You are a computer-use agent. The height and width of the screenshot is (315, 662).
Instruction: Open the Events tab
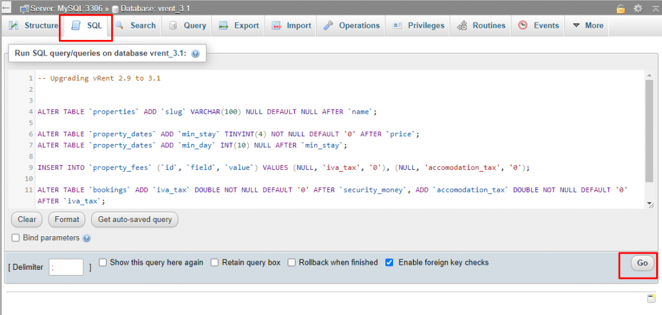[x=539, y=26]
